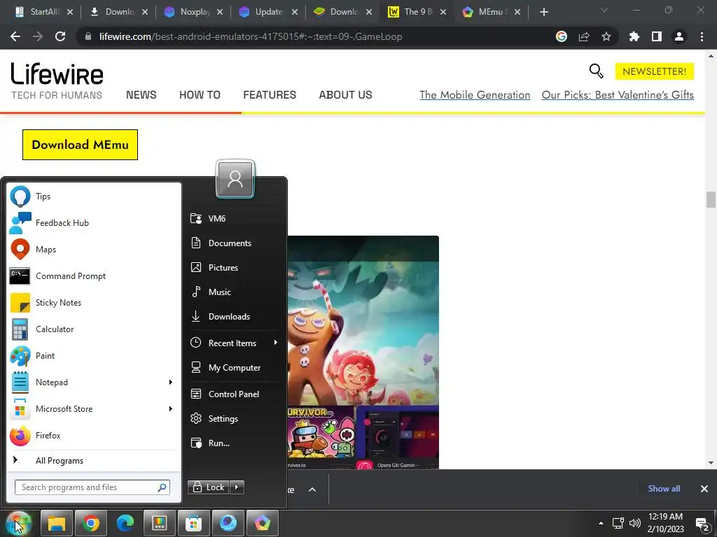The image size is (717, 537).
Task: Click the Download MEmu button
Action: coord(80,145)
